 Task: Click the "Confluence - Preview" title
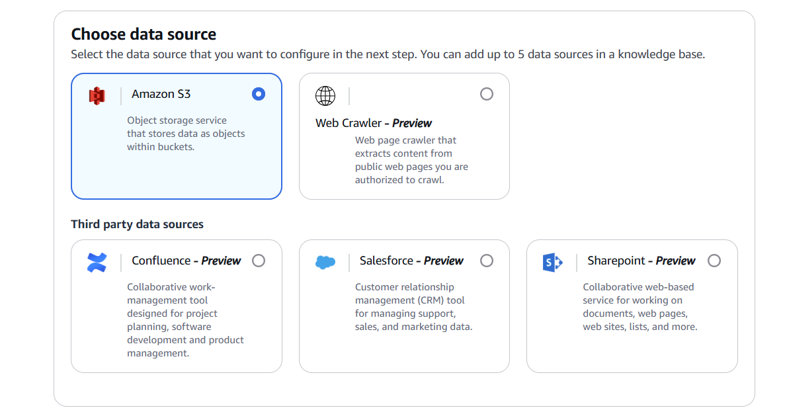[x=186, y=261]
